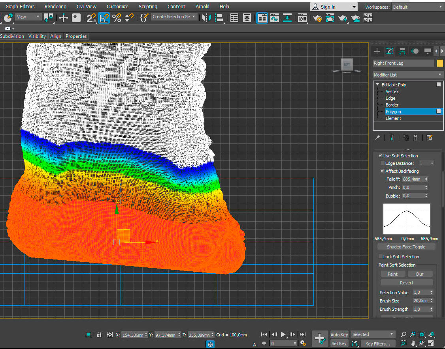445x349 pixels.
Task: Open the Render Setup dialog
Action: point(317,18)
